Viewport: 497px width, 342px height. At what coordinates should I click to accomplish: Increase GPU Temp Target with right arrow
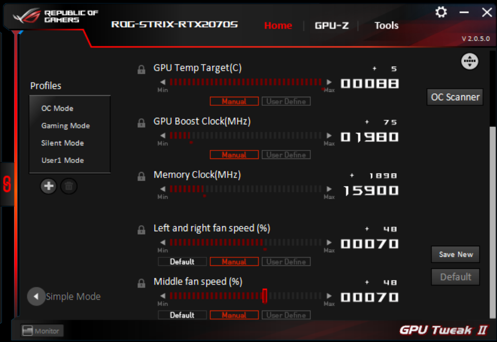pos(329,82)
